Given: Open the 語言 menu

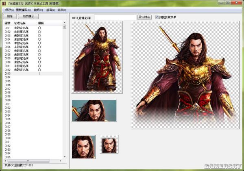Looking at the screenshot, I should 51,9.
